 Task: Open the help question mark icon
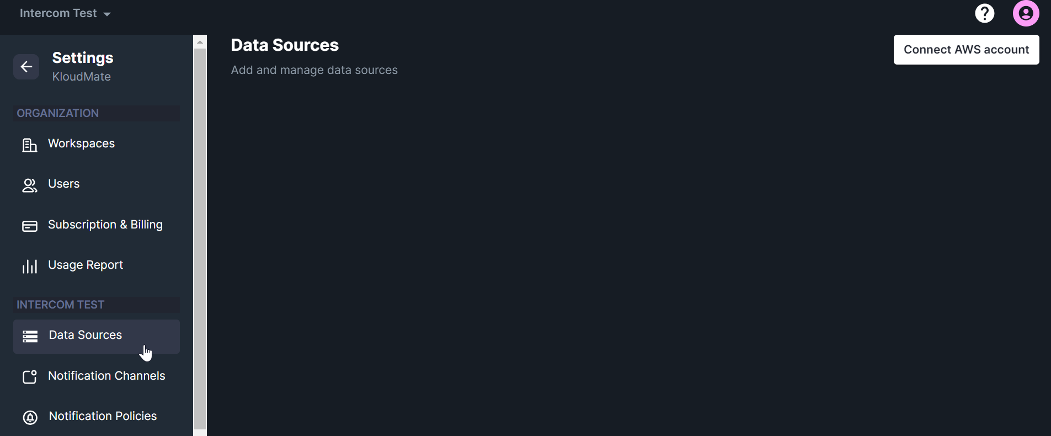[984, 13]
